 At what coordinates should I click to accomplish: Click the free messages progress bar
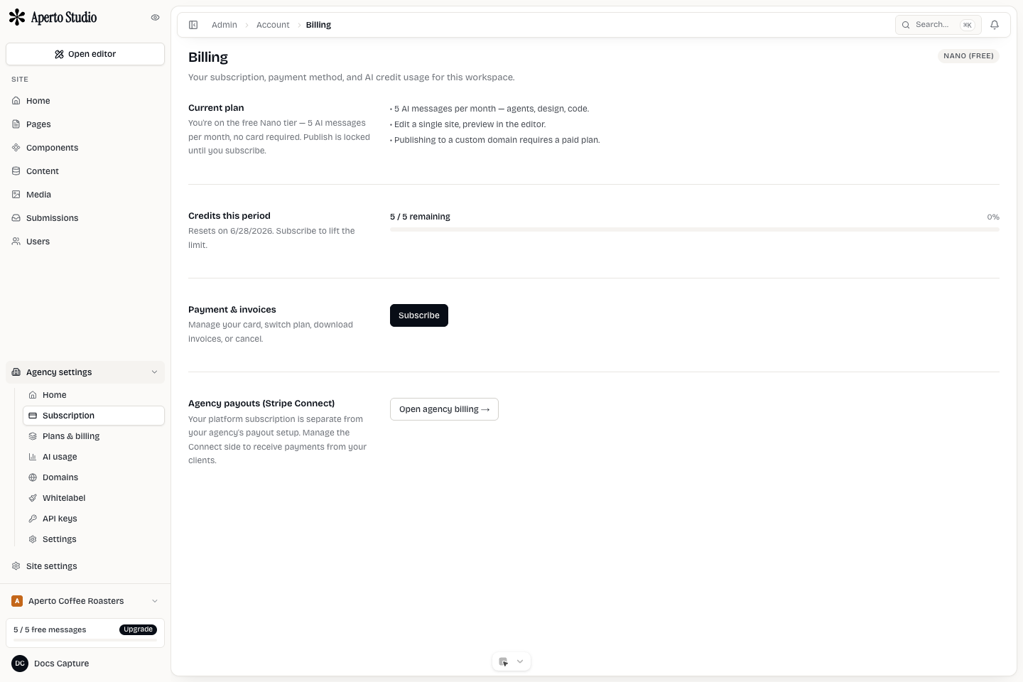(85, 640)
